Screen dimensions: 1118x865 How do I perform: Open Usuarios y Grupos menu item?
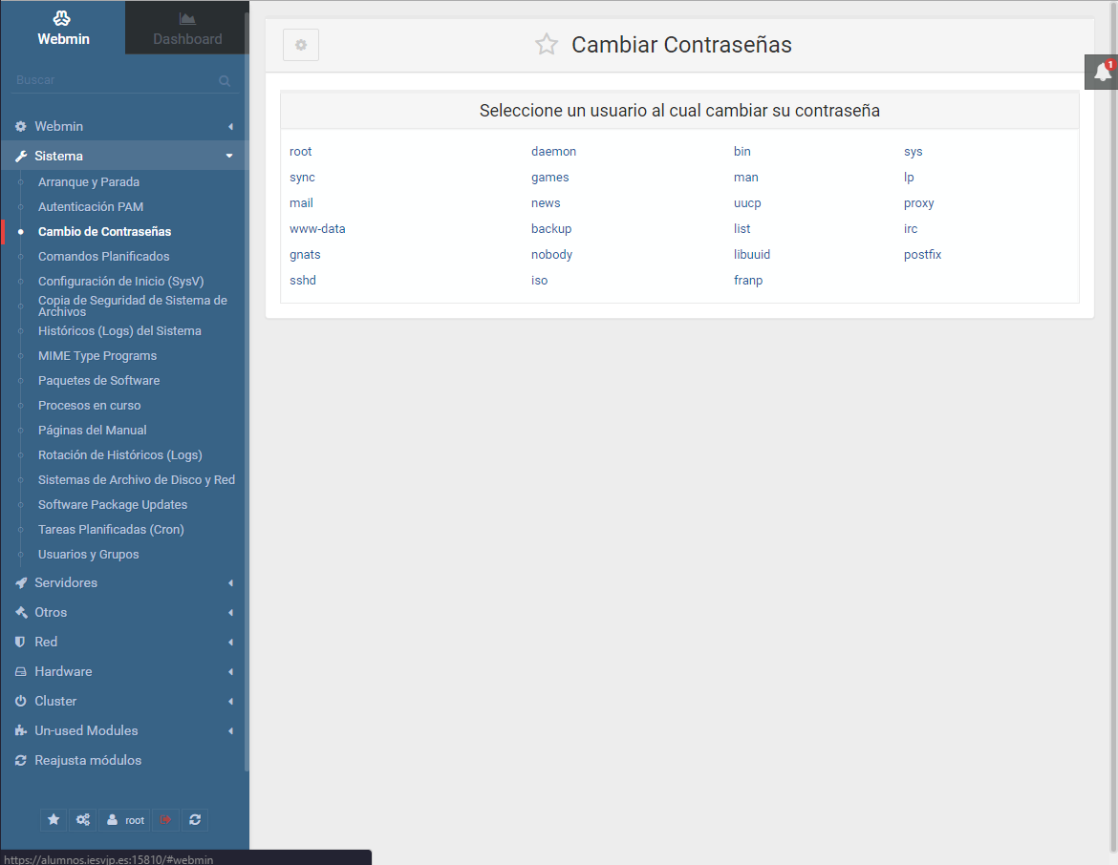(x=88, y=554)
